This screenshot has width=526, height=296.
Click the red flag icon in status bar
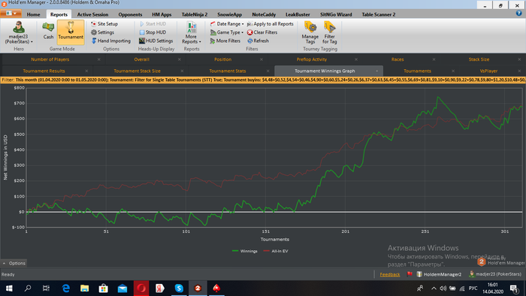coord(410,274)
